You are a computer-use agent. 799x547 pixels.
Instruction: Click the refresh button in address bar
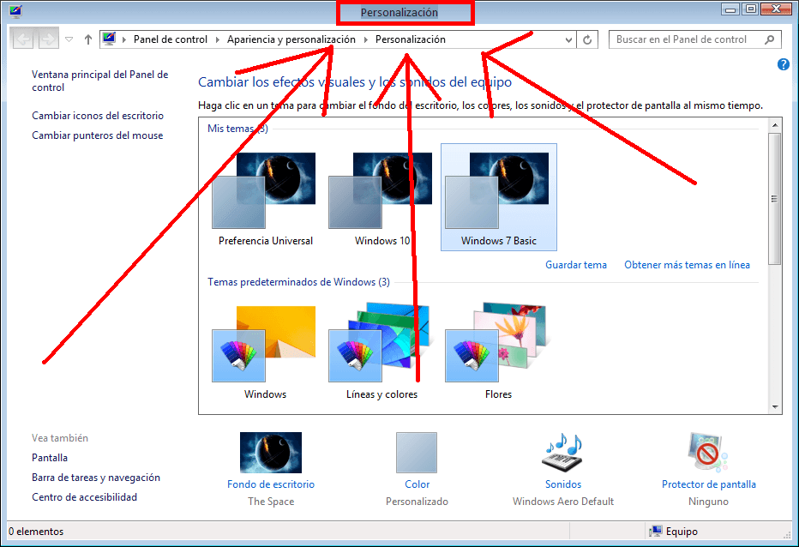587,39
